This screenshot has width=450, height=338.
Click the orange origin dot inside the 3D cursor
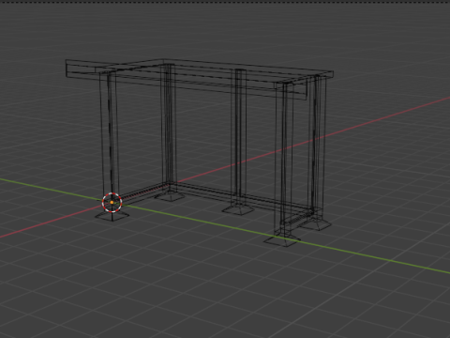click(112, 203)
